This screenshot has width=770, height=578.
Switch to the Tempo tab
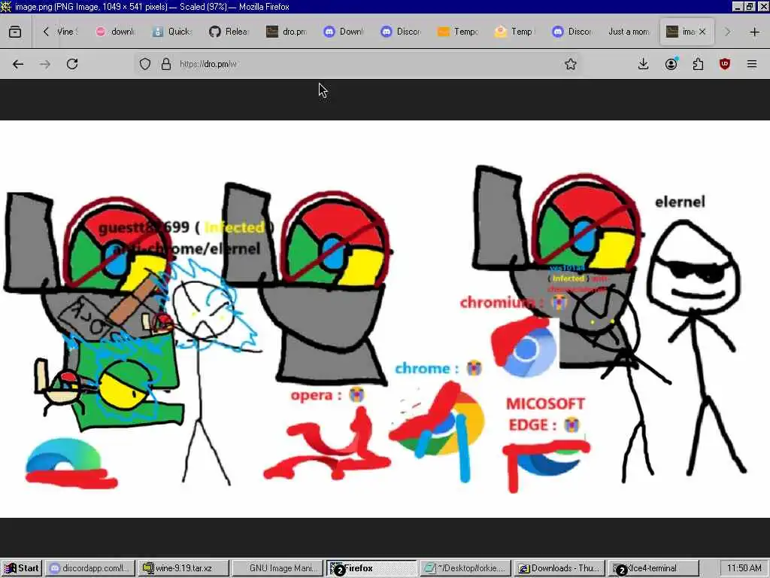tap(457, 32)
